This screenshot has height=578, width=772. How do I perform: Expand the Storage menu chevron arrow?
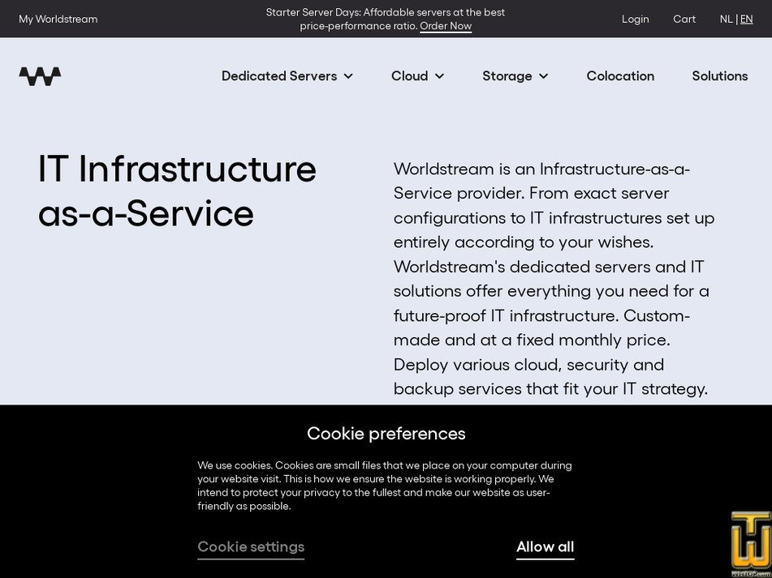[543, 76]
